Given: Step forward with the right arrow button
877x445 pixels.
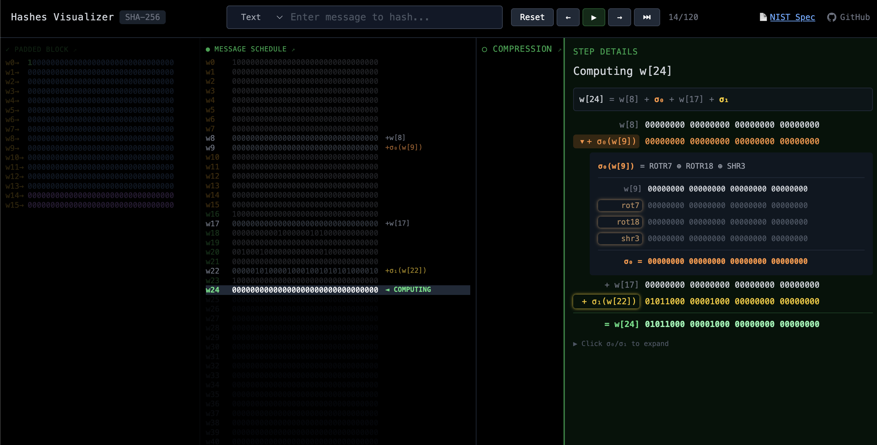Looking at the screenshot, I should pos(619,17).
